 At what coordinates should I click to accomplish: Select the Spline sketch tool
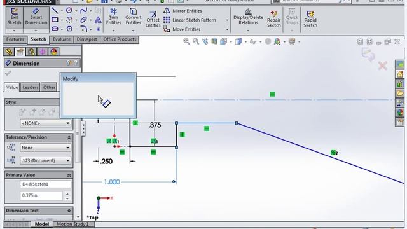click(83, 11)
